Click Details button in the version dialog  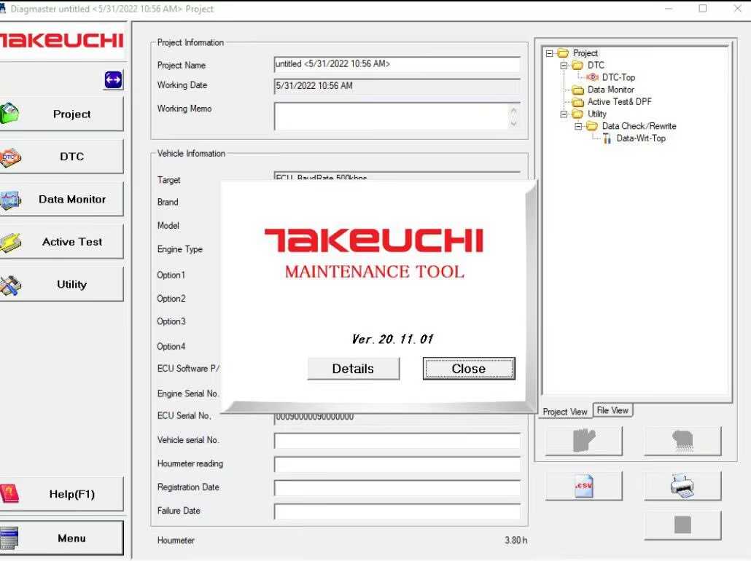[353, 369]
